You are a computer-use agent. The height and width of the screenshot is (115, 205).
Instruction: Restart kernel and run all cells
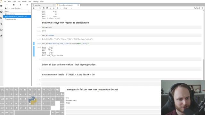click(x=61, y=8)
